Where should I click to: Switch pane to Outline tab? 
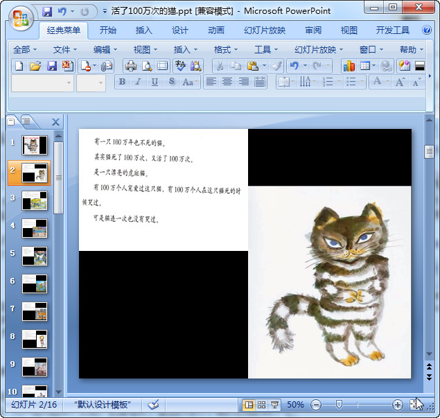[x=28, y=121]
